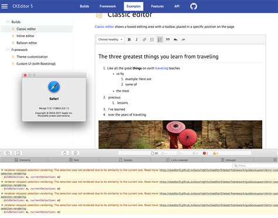Screen dimensions: 278x218
Task: Expand the last console warning entry
Action: [x=2, y=205]
